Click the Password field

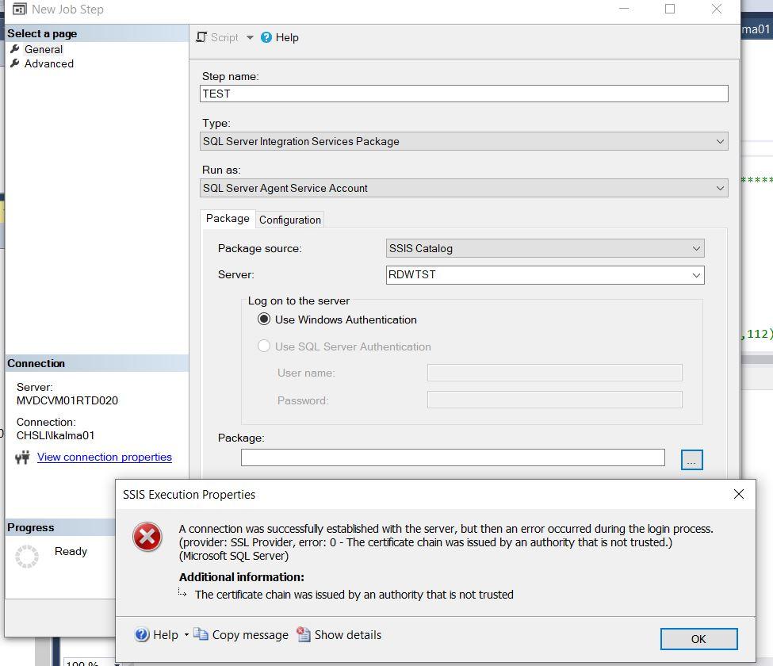click(x=555, y=400)
